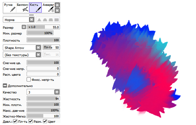Click the disabled Текс. 16 slider
Screen dimensions: 196x125
[51, 54]
